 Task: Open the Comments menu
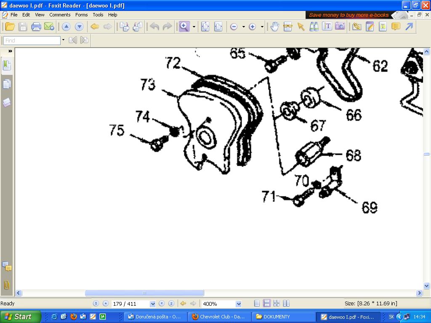[x=60, y=15]
